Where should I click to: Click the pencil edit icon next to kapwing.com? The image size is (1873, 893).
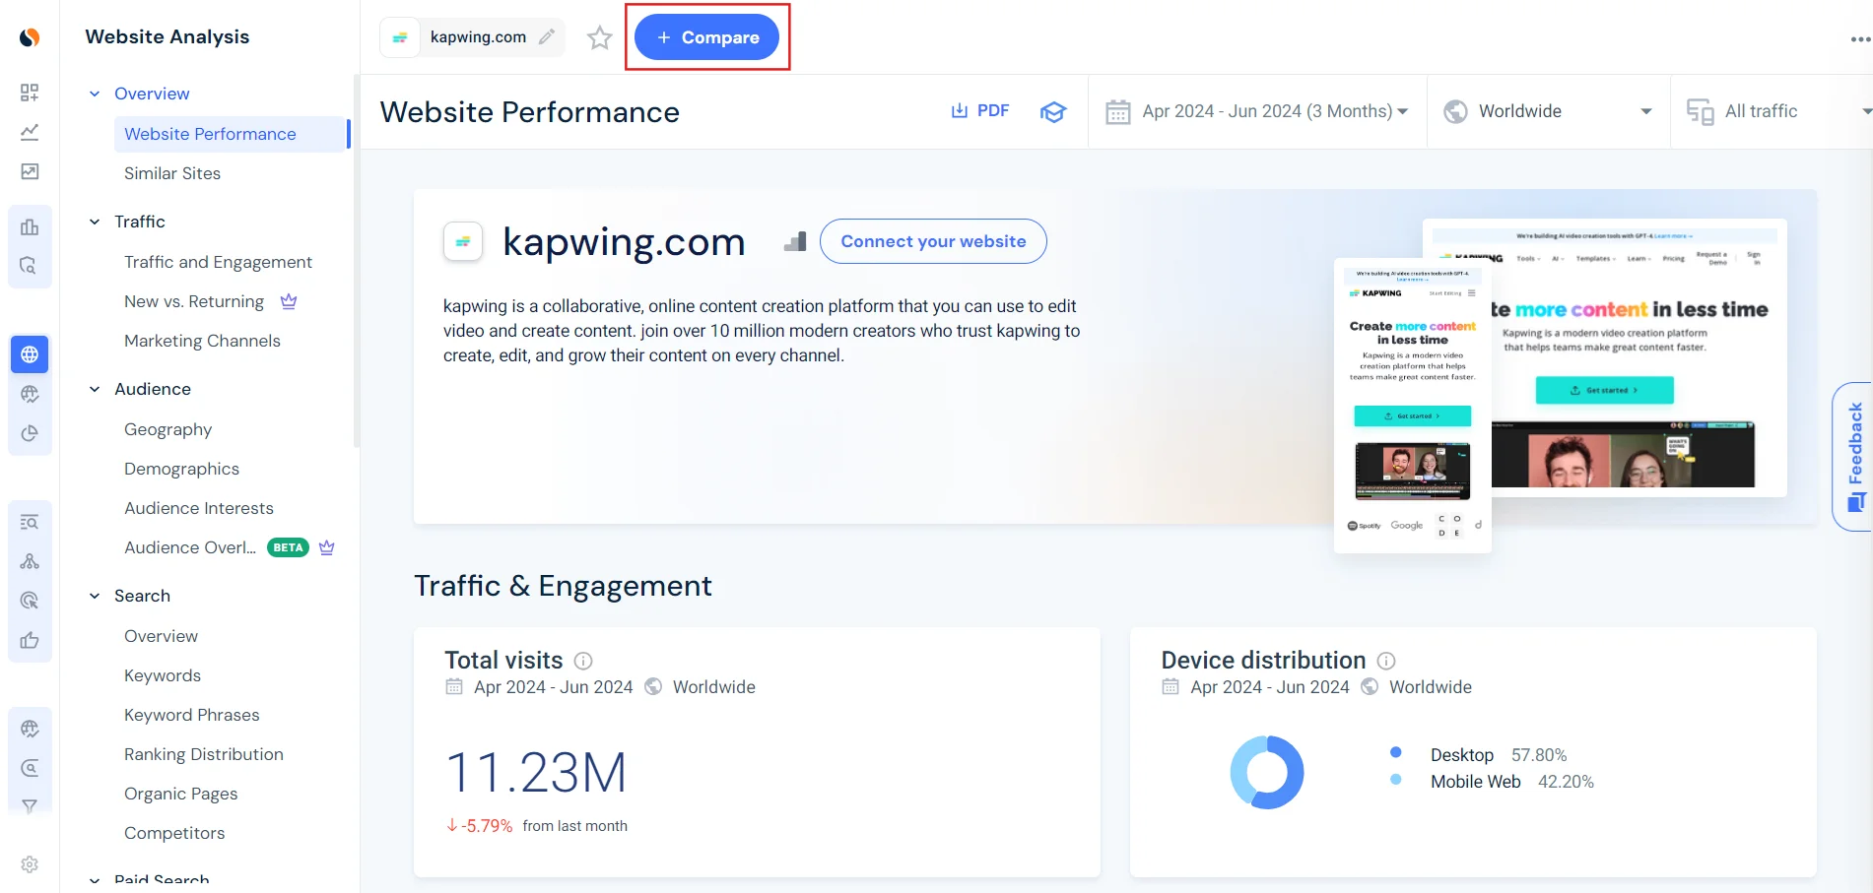(547, 37)
